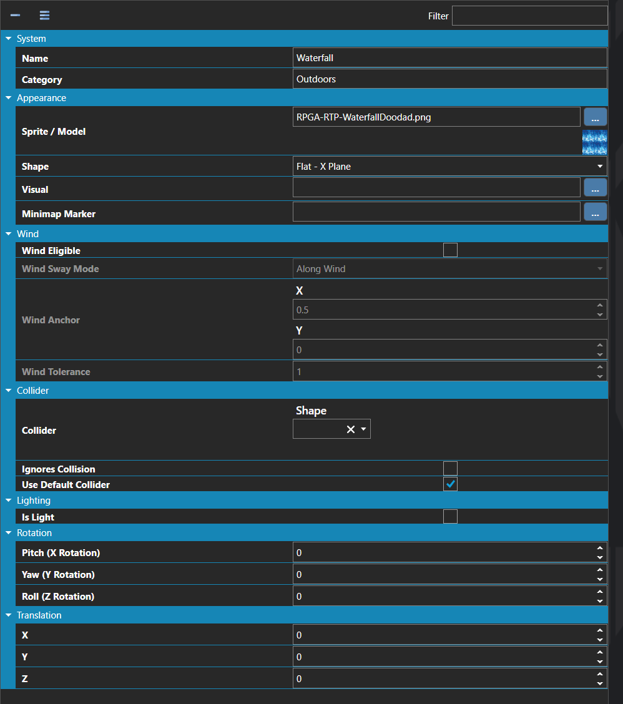Decrease the Translation X value
The height and width of the screenshot is (704, 623).
coord(600,640)
